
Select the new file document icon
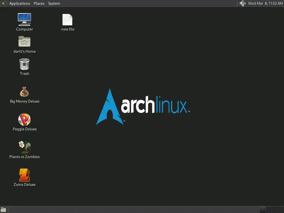click(67, 20)
